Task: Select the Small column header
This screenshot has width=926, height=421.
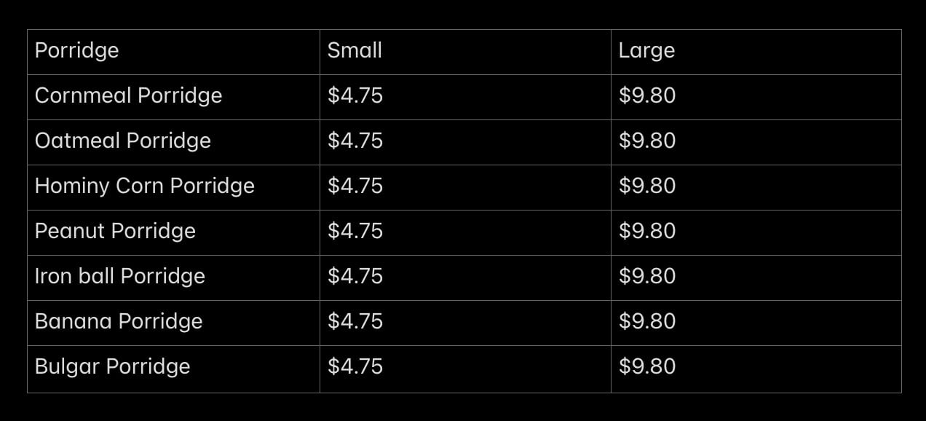Action: click(x=465, y=52)
